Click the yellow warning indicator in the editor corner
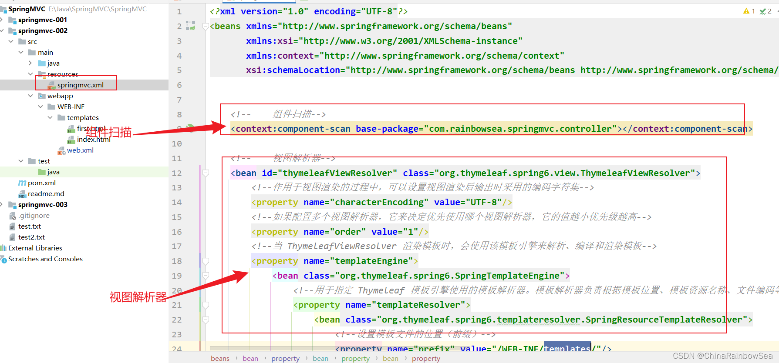The image size is (779, 363). click(x=746, y=11)
